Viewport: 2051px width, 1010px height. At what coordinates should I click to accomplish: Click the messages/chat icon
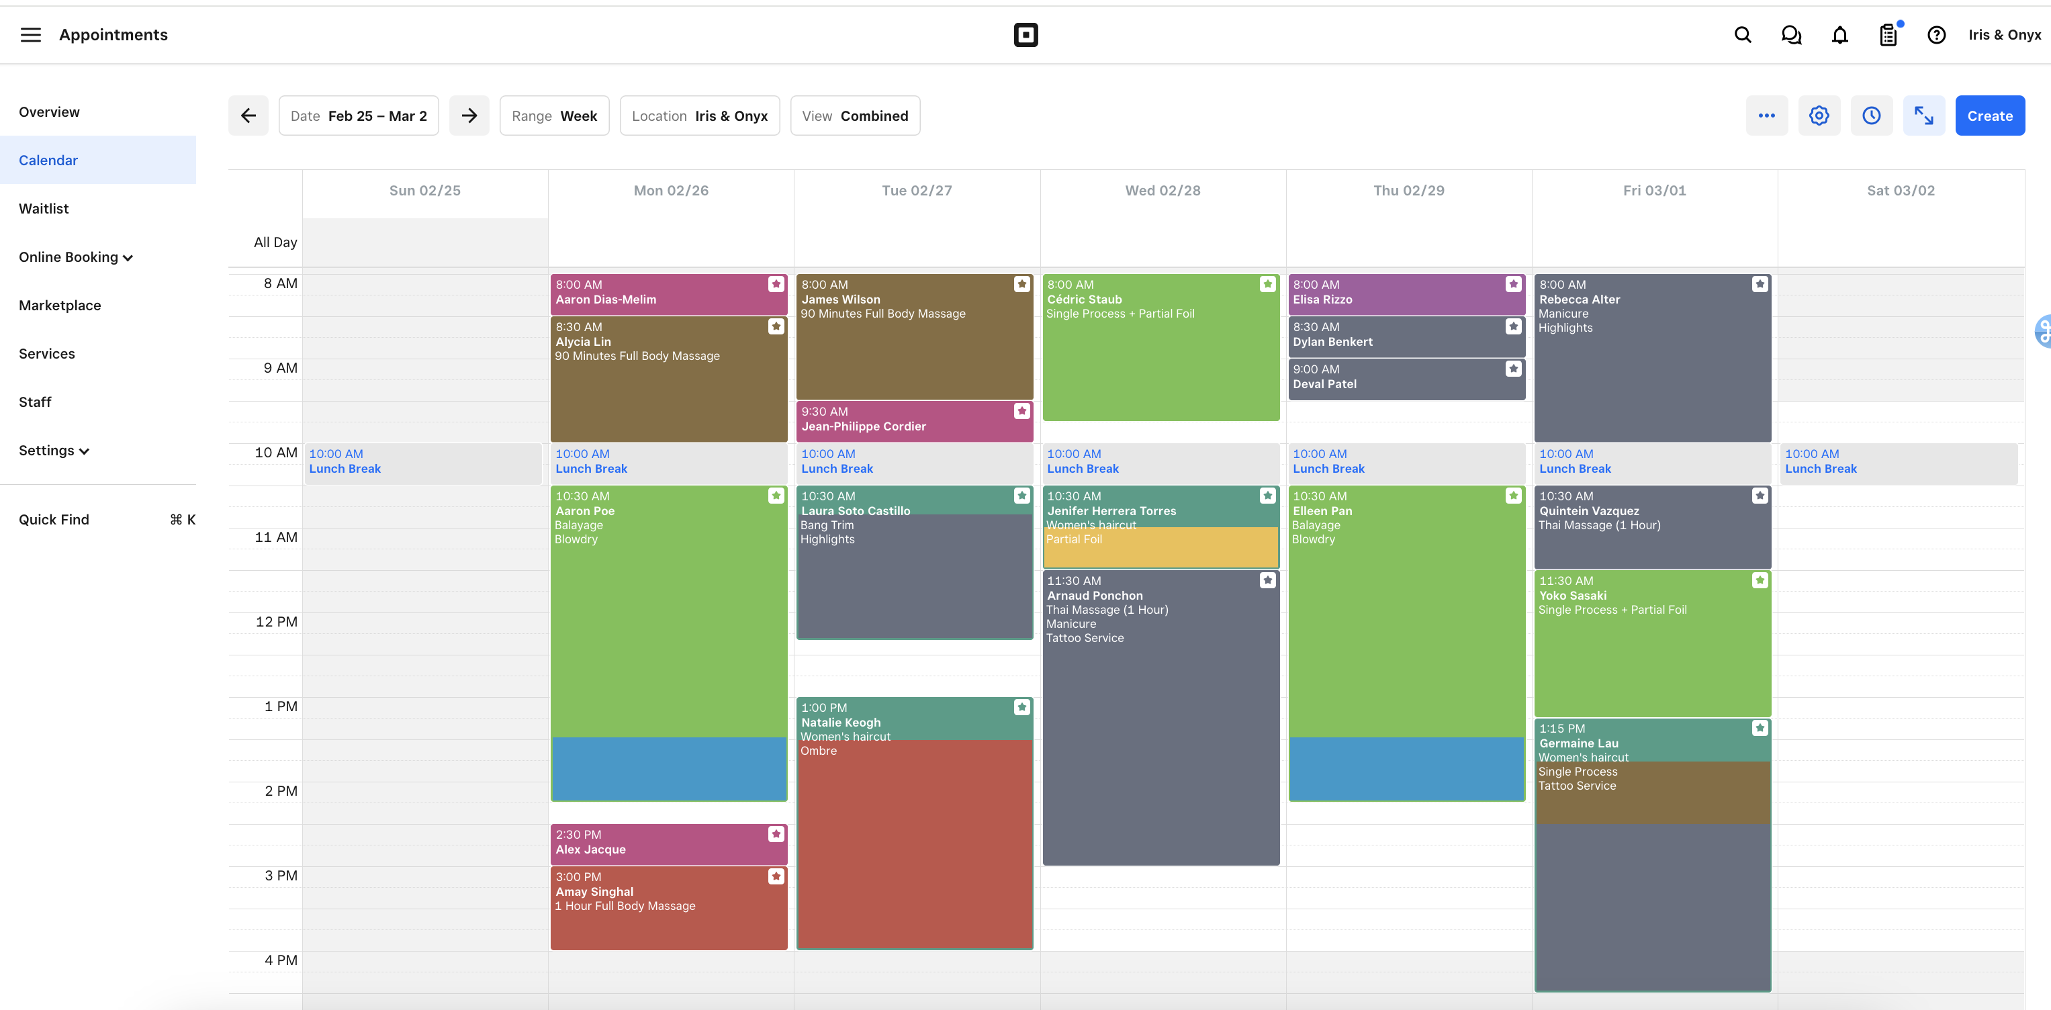click(x=1789, y=36)
